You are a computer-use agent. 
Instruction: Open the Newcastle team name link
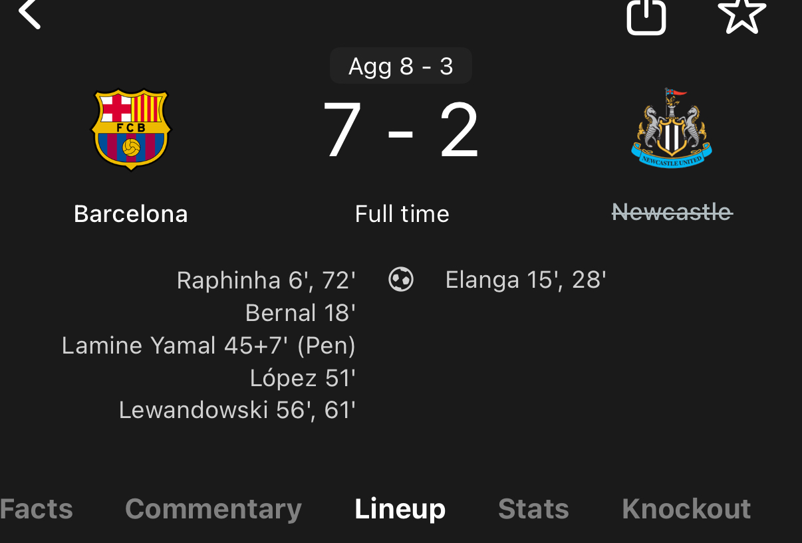pos(672,213)
